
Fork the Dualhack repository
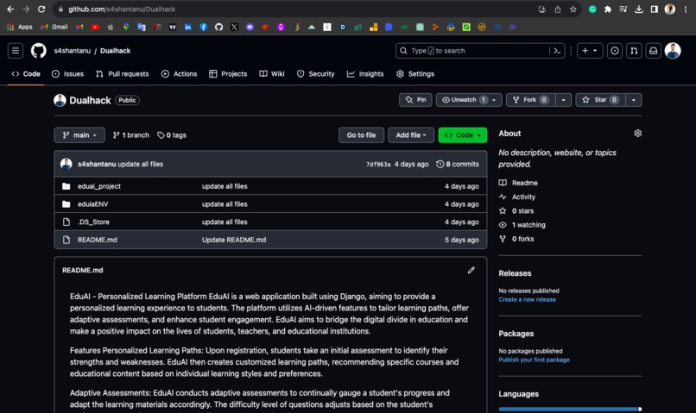coord(531,100)
